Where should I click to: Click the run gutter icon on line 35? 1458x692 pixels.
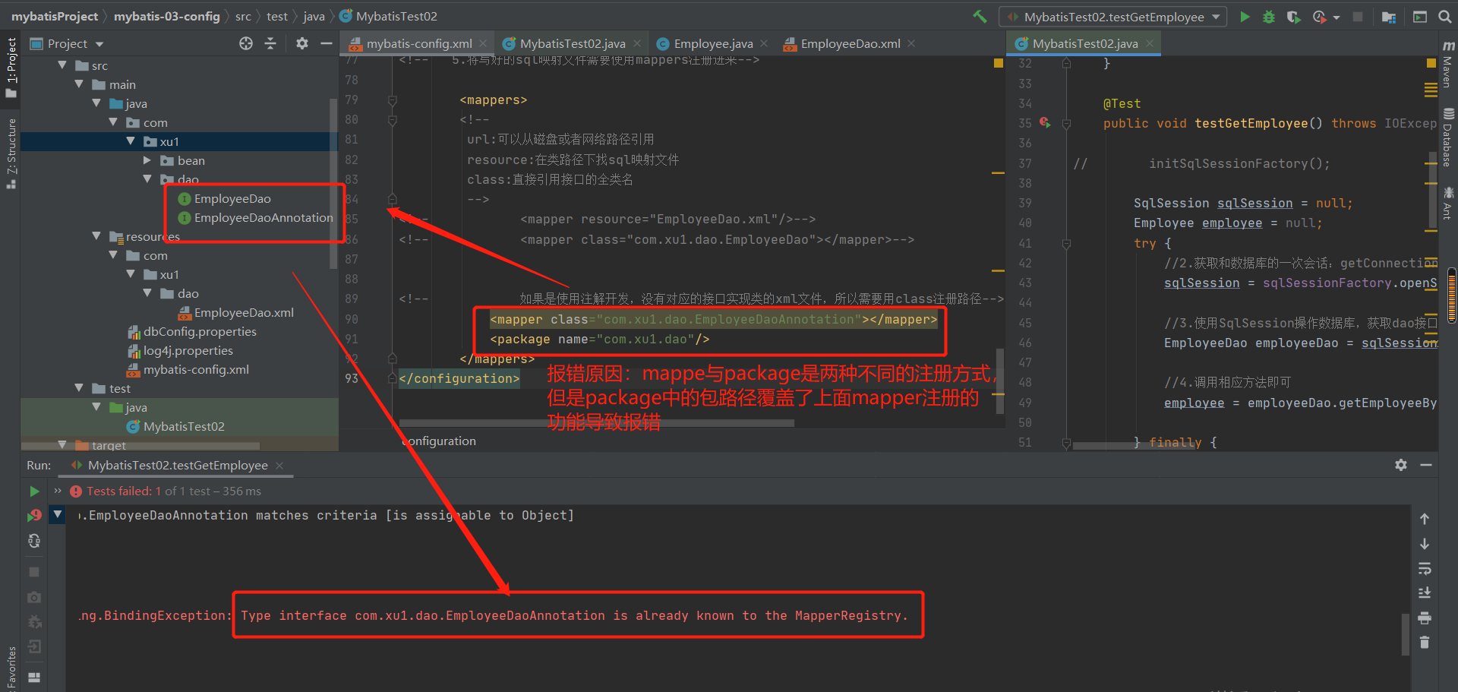[1046, 122]
